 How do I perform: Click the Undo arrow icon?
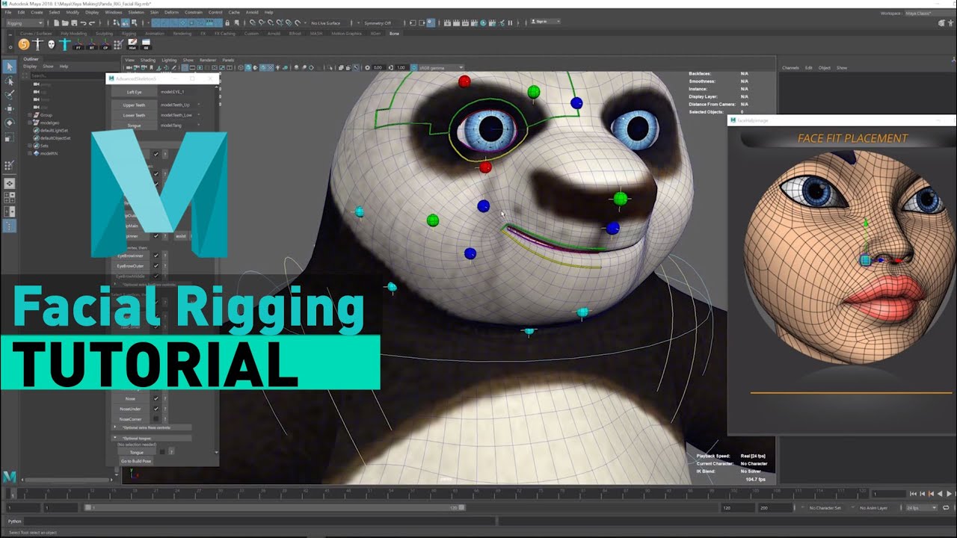point(82,23)
